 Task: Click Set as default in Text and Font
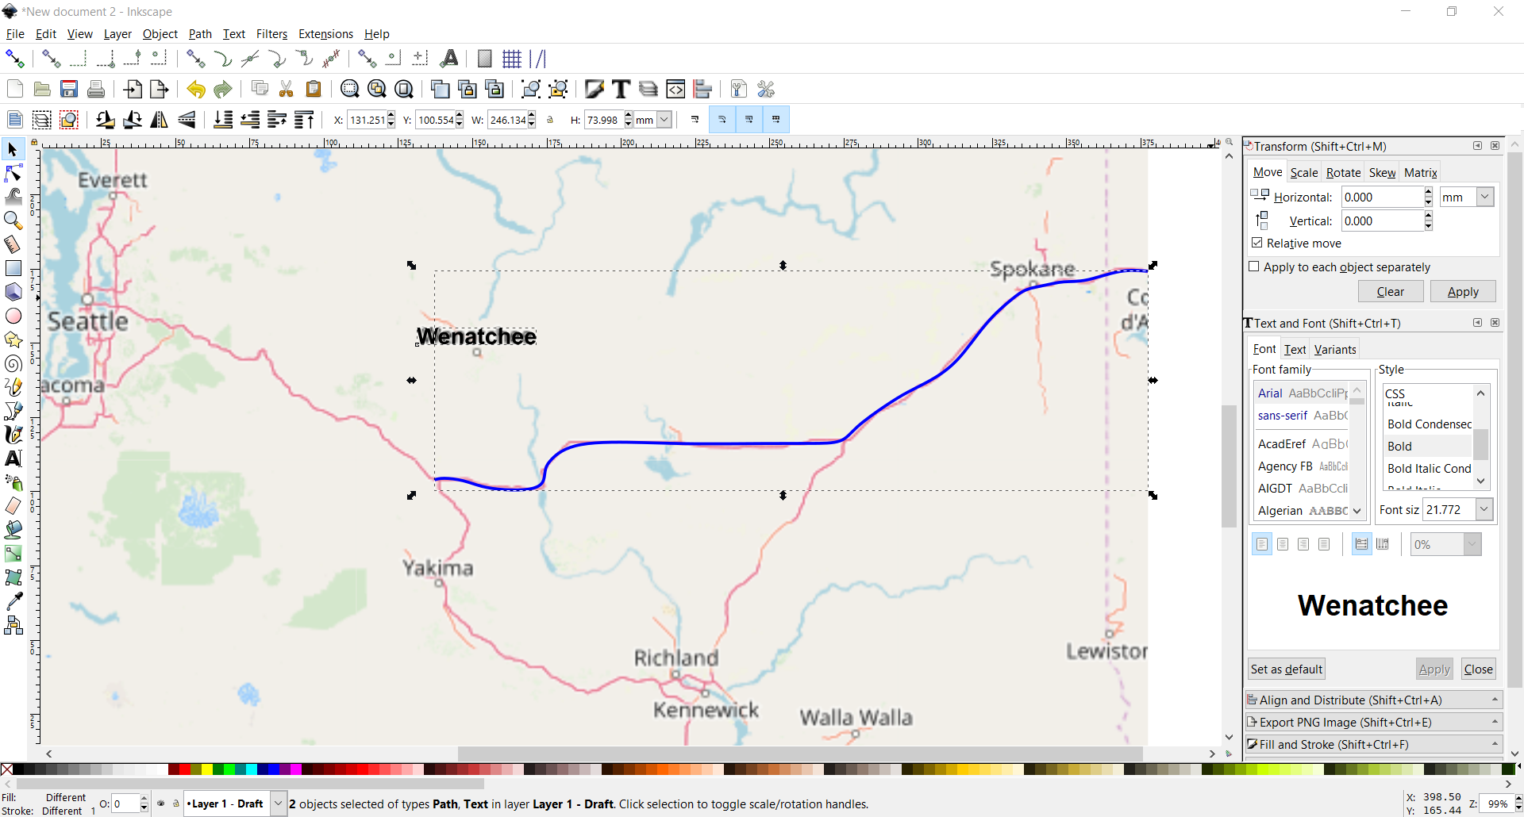click(1286, 669)
